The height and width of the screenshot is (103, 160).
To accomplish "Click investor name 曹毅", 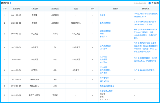I will coord(101,97).
